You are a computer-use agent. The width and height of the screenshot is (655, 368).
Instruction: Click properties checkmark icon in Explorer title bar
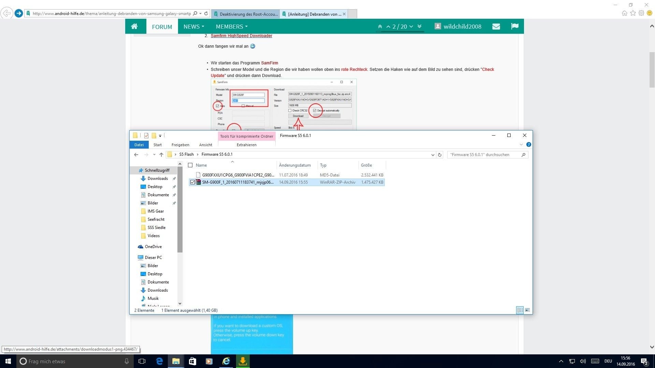click(x=146, y=136)
